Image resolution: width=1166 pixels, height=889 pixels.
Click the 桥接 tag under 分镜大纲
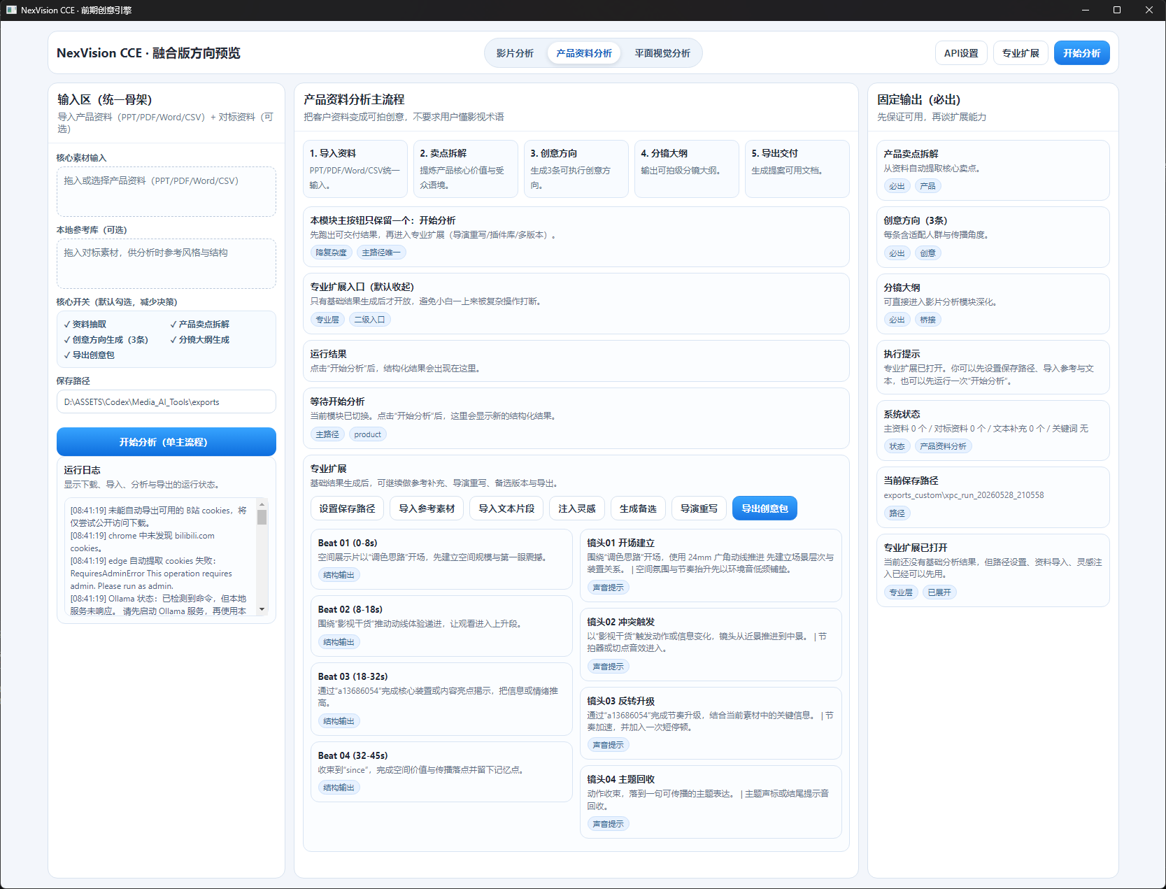927,320
